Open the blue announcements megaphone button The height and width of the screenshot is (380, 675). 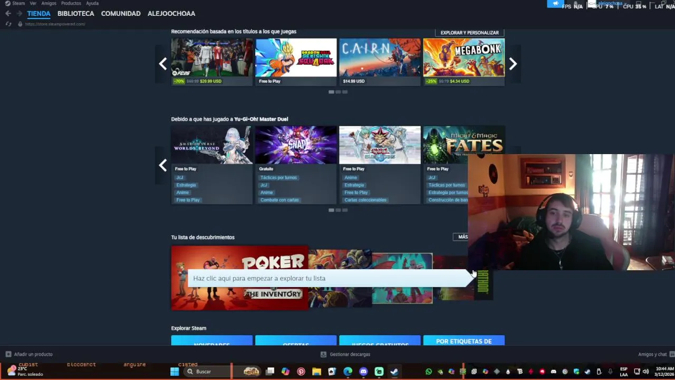pos(555,4)
